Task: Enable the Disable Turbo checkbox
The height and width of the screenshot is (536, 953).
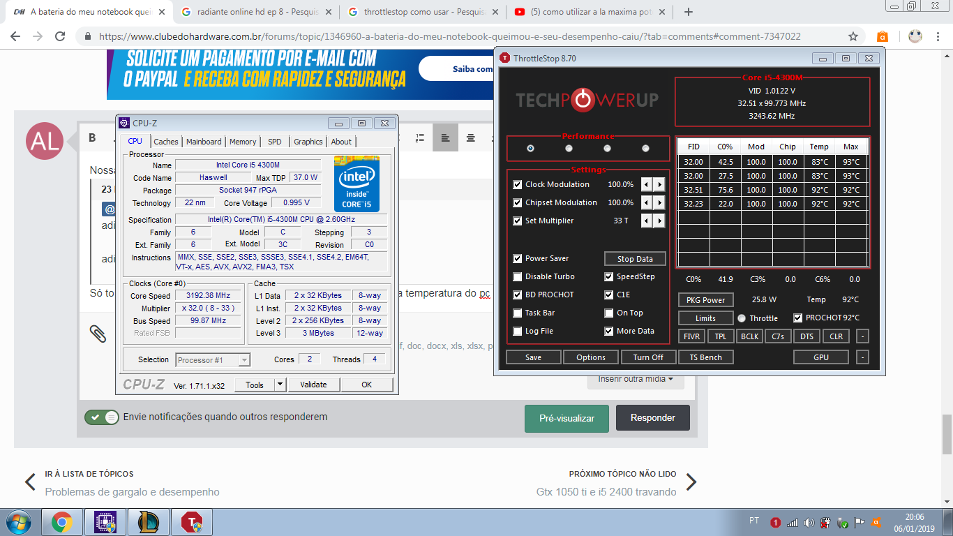Action: click(x=517, y=276)
